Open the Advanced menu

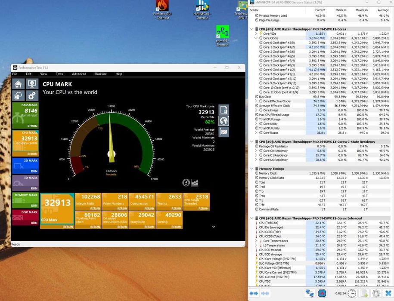[x=79, y=74]
